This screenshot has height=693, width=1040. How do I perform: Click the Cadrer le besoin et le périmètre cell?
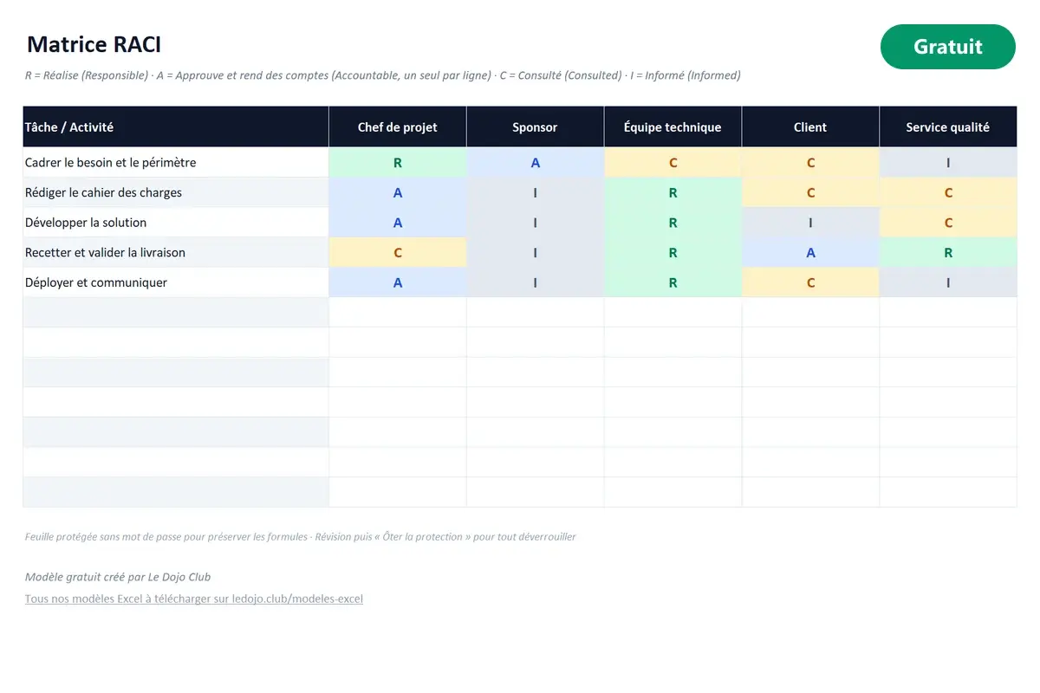click(176, 163)
